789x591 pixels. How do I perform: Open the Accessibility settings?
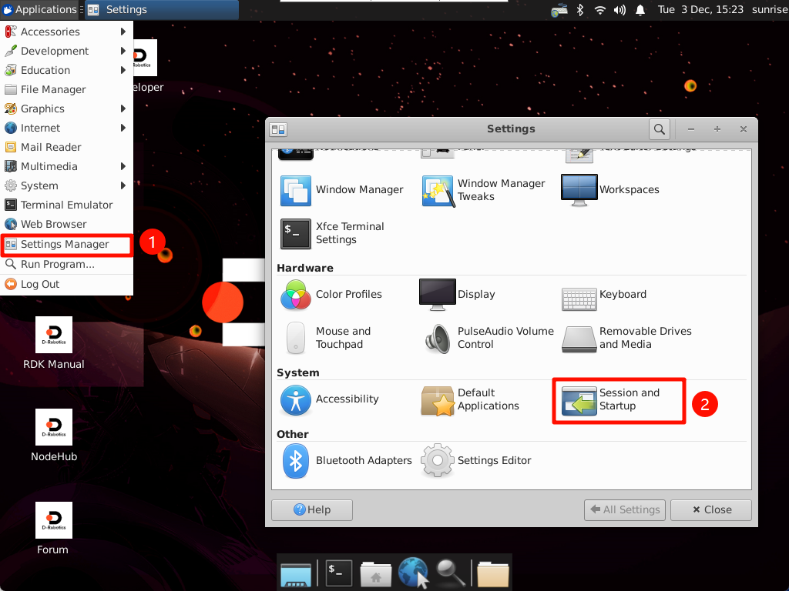click(x=330, y=399)
